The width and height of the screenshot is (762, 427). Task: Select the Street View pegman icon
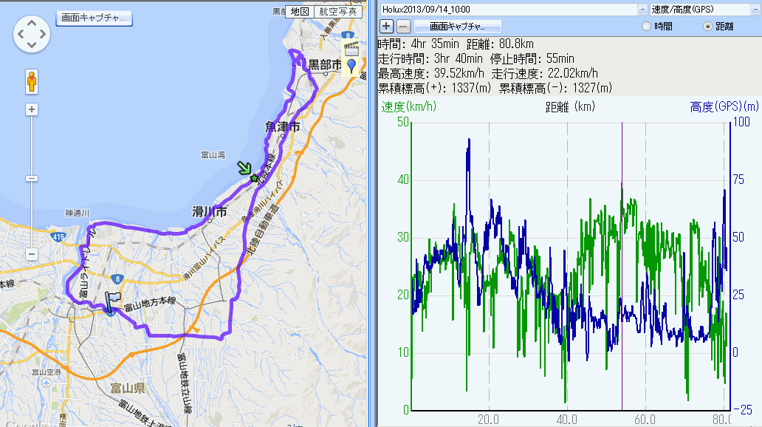tap(32, 81)
